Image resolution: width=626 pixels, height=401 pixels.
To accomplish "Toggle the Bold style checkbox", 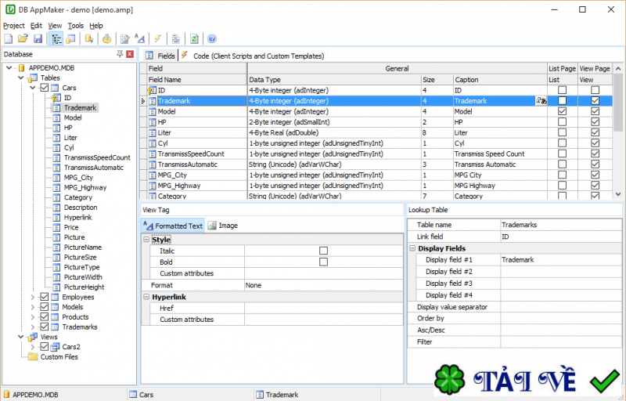I will (323, 262).
